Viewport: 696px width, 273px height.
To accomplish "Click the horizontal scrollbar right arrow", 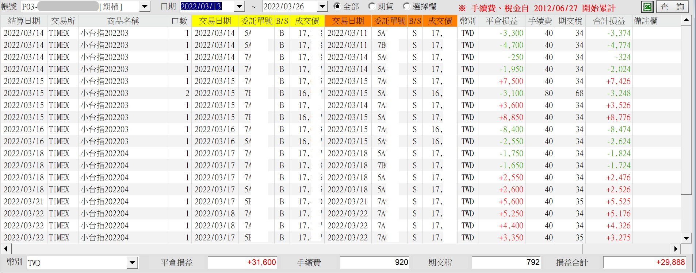I will pos(676,249).
